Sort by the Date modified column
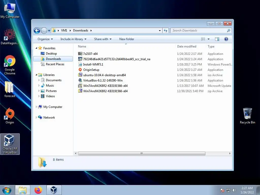 tap(187, 46)
